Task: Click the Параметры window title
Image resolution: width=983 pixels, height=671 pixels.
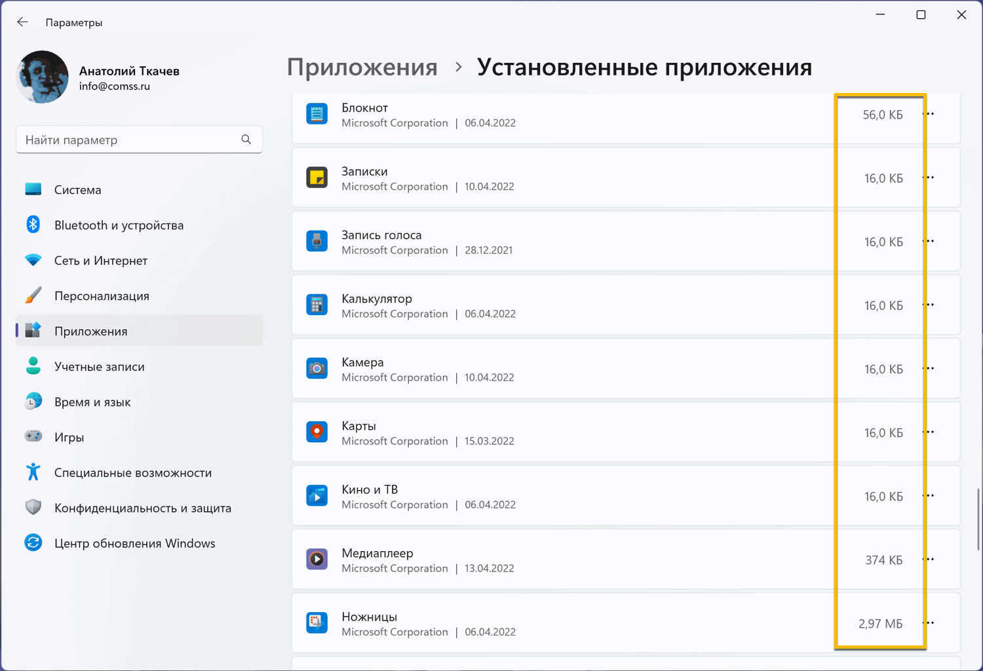Action: [x=74, y=22]
